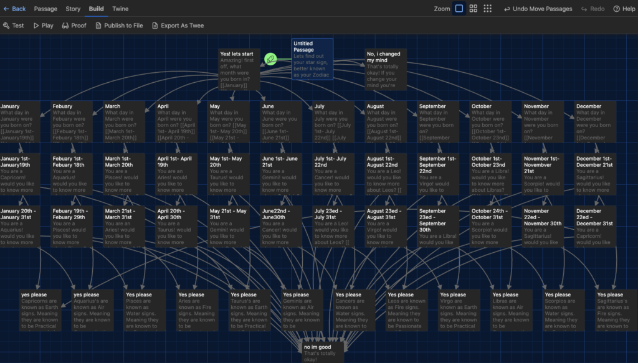Select the 'Yes please' Pisces passage

tap(145, 311)
